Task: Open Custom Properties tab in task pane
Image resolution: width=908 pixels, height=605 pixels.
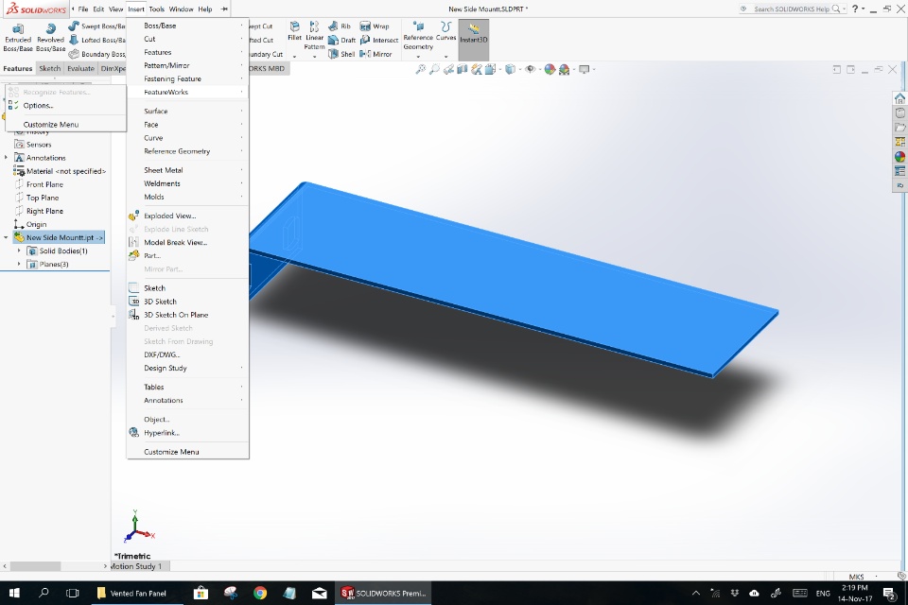Action: [899, 171]
